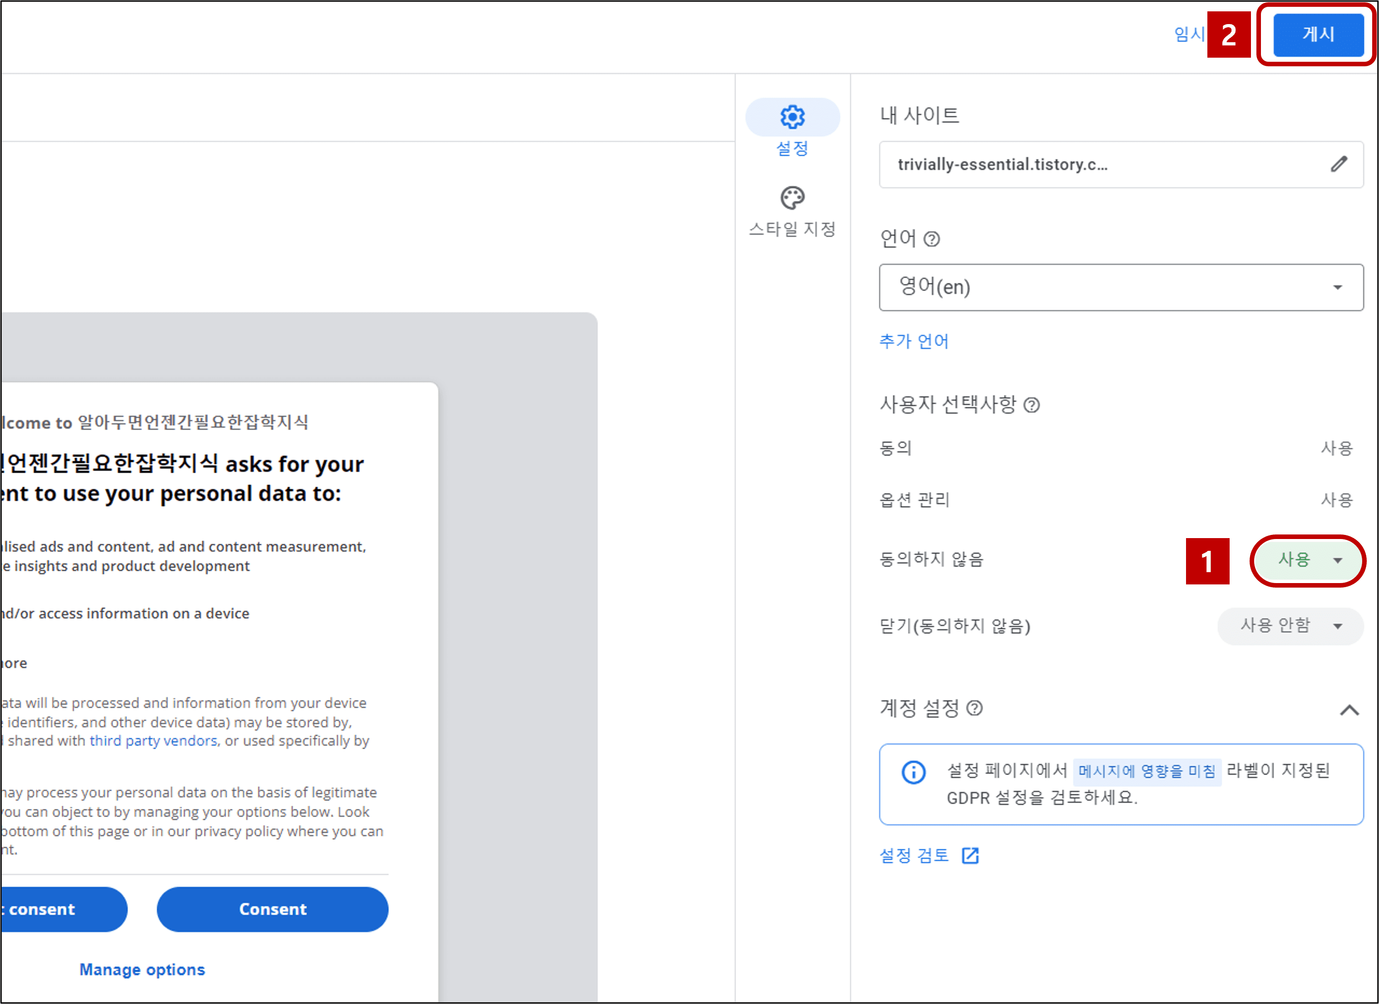
Task: Open the 동의하지 않음 사용 dropdown
Action: (1308, 560)
